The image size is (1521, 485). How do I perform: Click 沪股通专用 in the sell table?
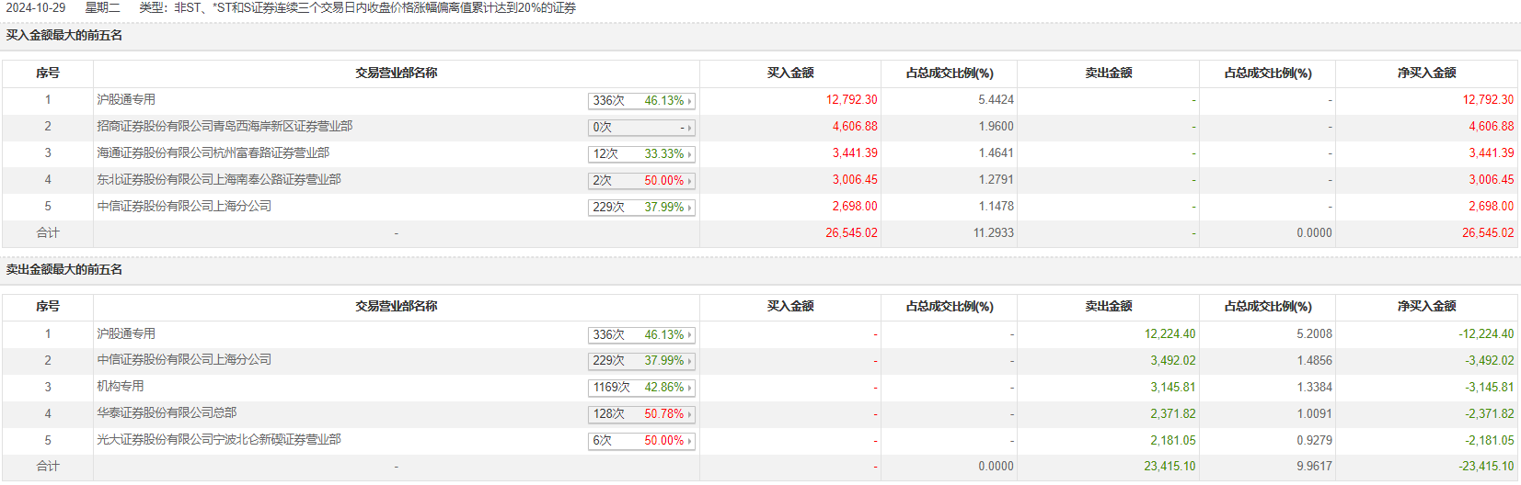coord(126,333)
